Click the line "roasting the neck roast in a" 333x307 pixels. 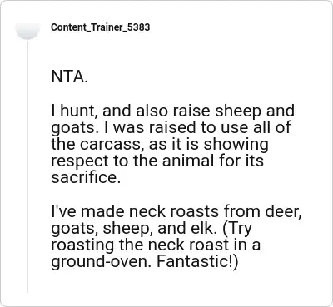pos(156,245)
